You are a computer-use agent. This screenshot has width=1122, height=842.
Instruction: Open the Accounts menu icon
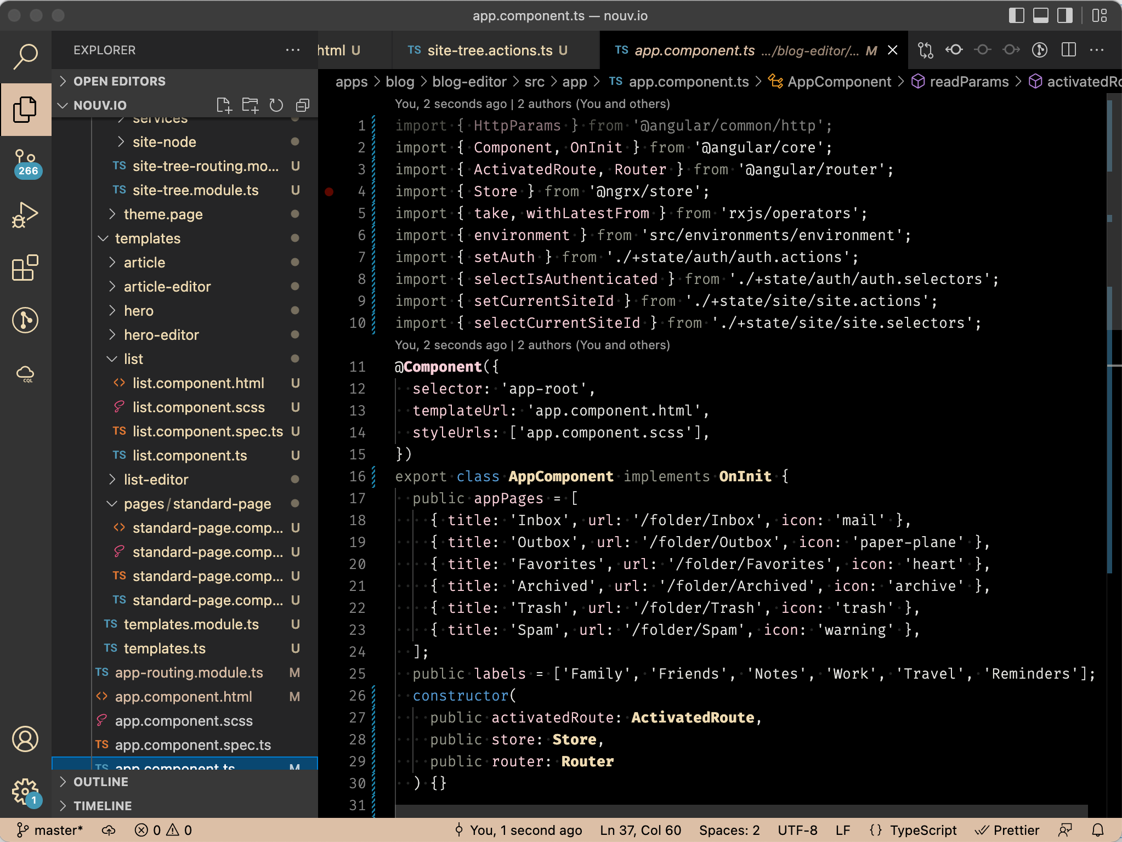[25, 739]
